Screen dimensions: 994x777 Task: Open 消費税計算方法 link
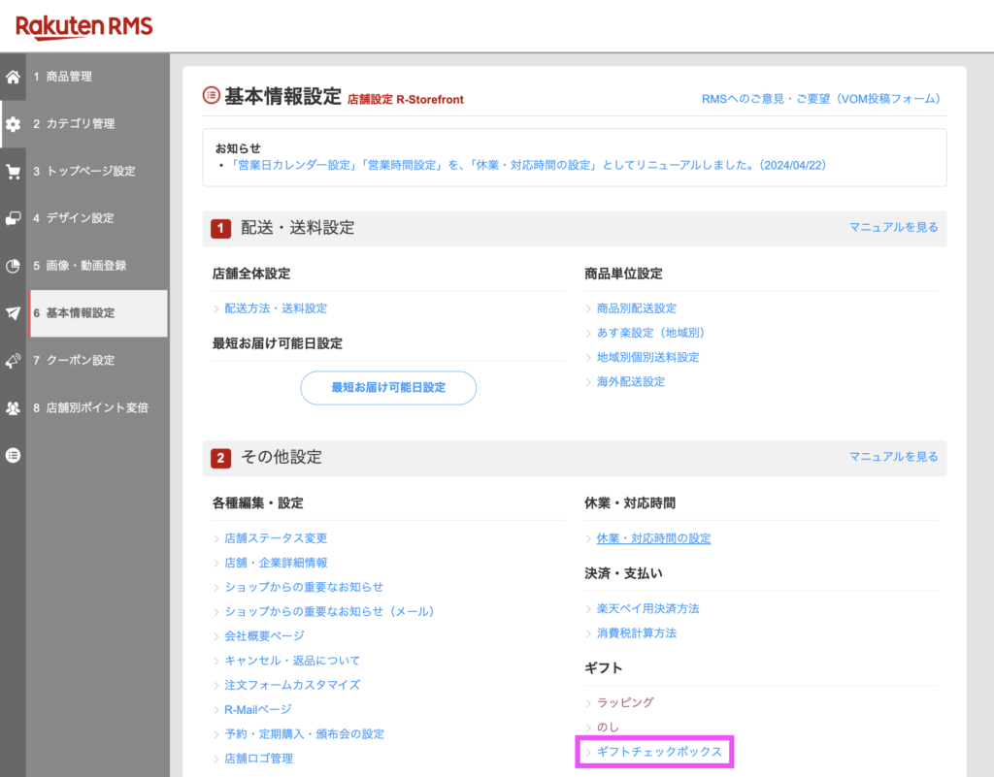pyautogui.click(x=637, y=633)
